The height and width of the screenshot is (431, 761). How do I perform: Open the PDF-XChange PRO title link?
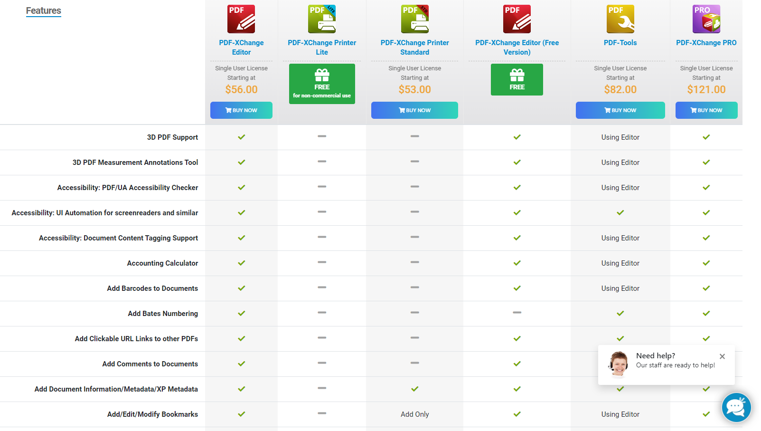point(706,43)
